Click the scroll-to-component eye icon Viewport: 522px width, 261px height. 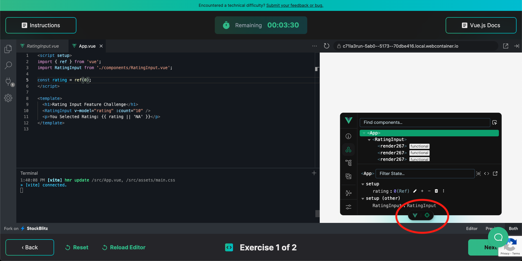478,174
